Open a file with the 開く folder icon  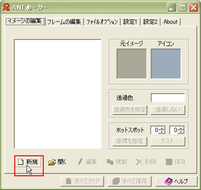pos(52,162)
